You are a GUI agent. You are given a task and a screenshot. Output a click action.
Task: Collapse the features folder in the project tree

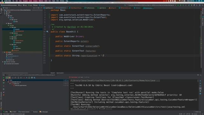click(10, 33)
